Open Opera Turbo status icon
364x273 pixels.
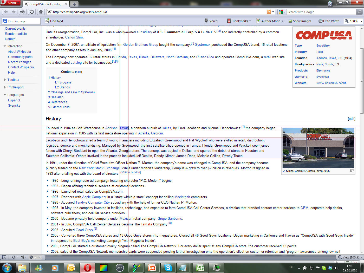35,257
